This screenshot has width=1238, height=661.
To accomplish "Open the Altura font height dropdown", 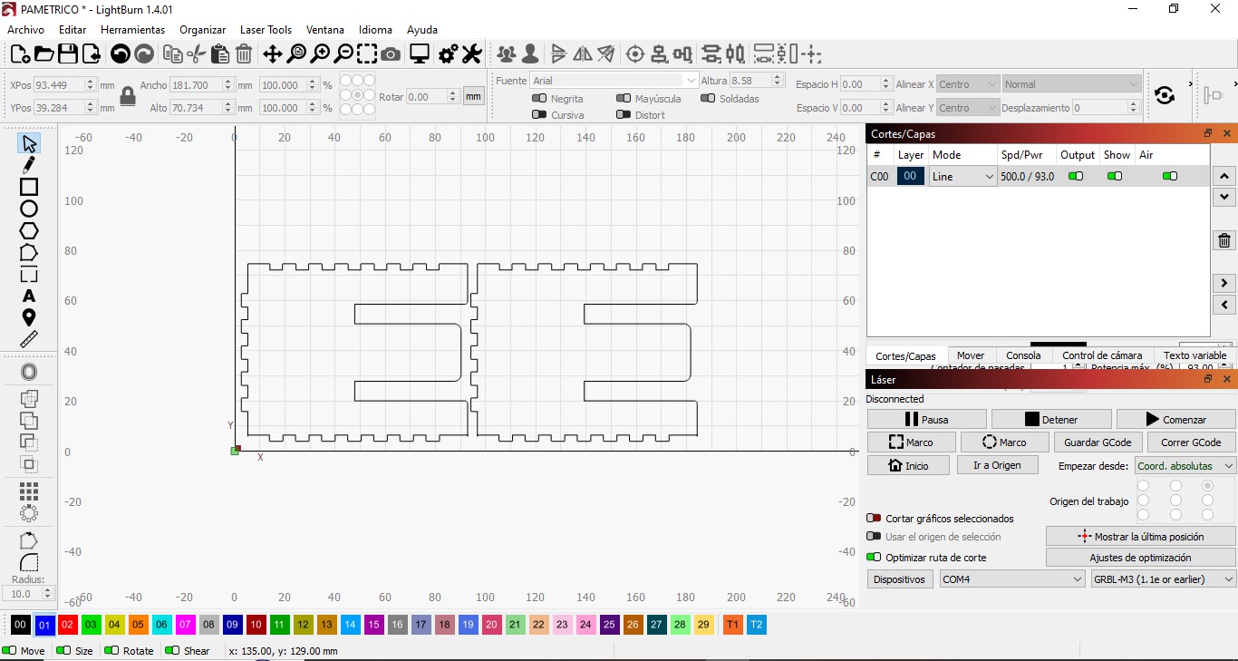I will click(758, 80).
